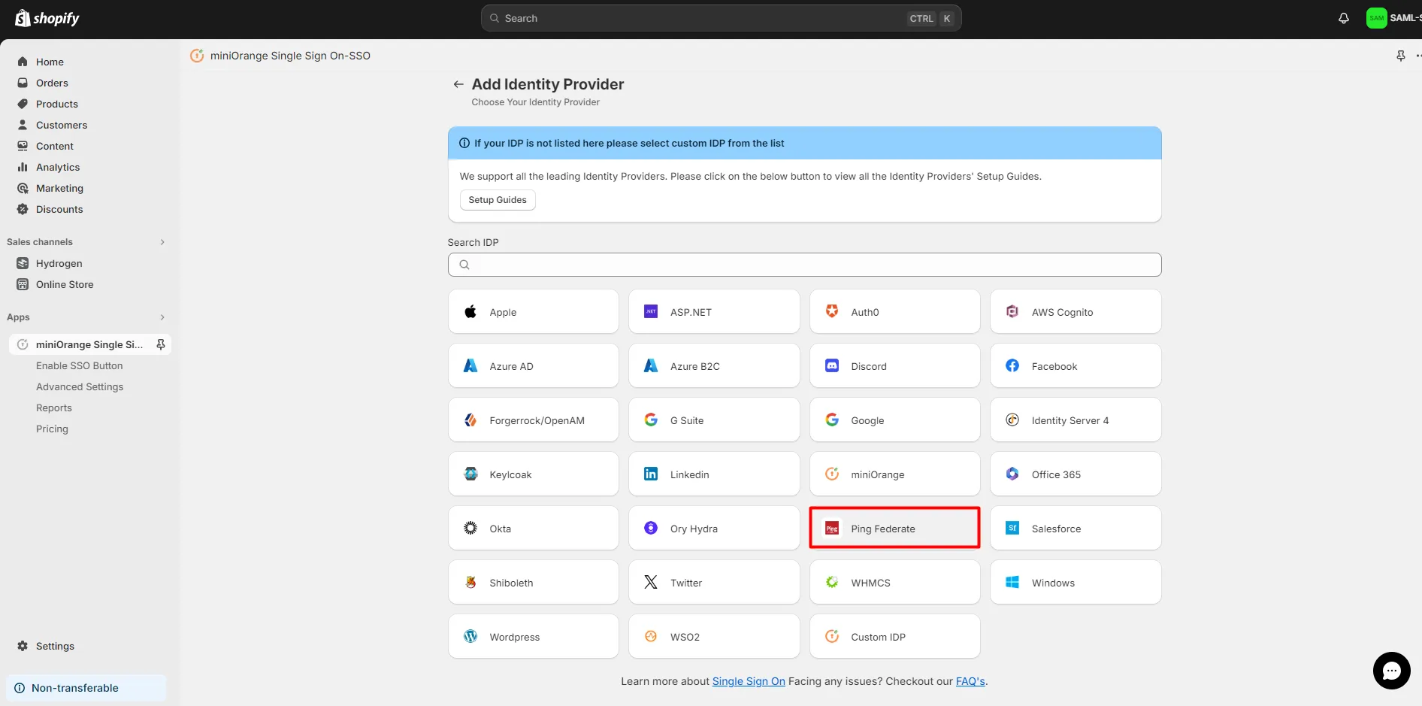
Task: Click the miniOrange Single Sign On-SSO header title
Action: (x=290, y=56)
